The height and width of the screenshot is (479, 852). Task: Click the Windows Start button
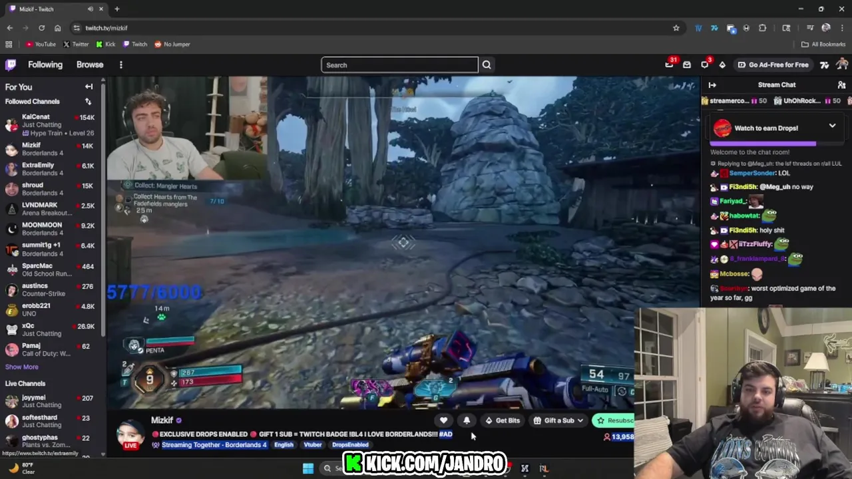308,468
